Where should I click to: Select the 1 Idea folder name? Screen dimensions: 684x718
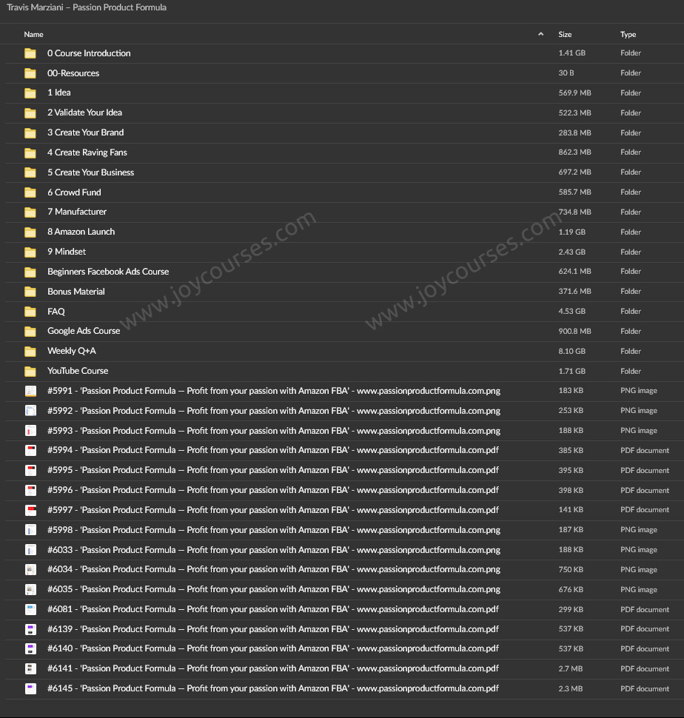(x=59, y=93)
